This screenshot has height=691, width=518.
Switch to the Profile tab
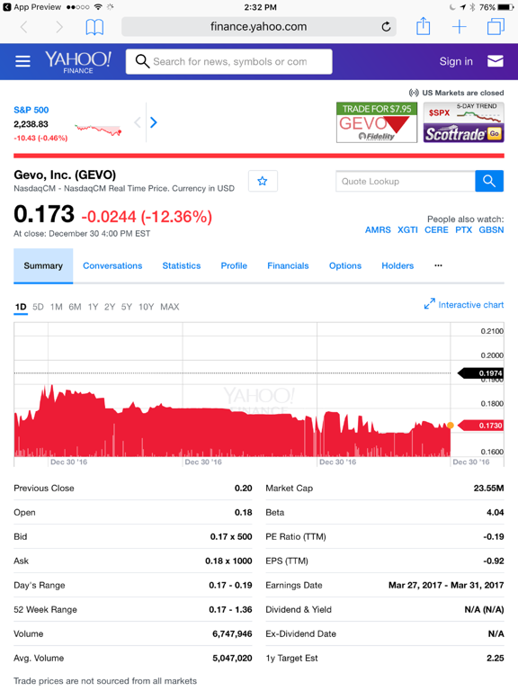pyautogui.click(x=234, y=265)
